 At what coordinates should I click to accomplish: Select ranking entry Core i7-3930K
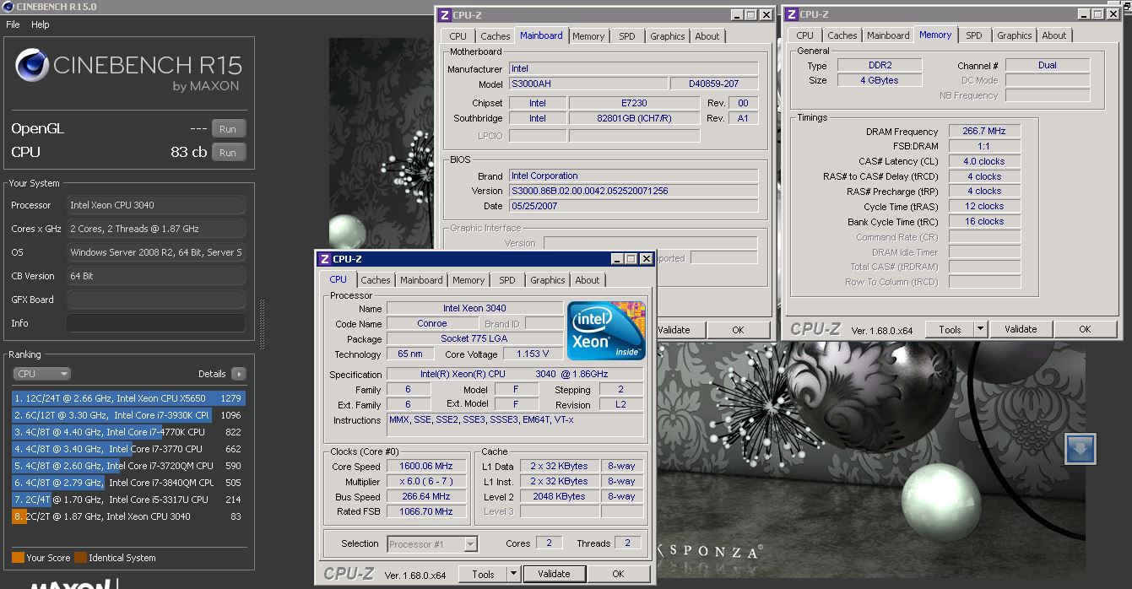pyautogui.click(x=128, y=415)
